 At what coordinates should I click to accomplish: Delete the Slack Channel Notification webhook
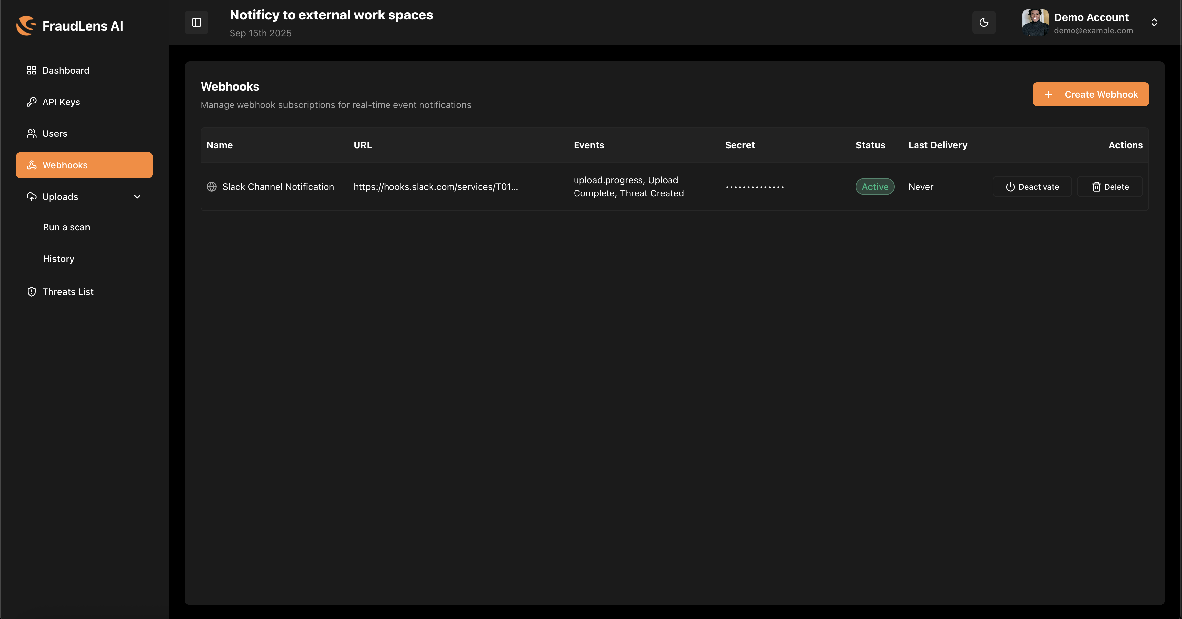pos(1109,187)
